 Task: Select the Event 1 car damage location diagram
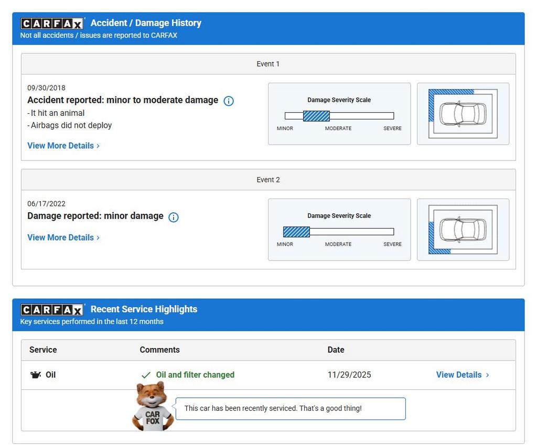click(x=463, y=114)
